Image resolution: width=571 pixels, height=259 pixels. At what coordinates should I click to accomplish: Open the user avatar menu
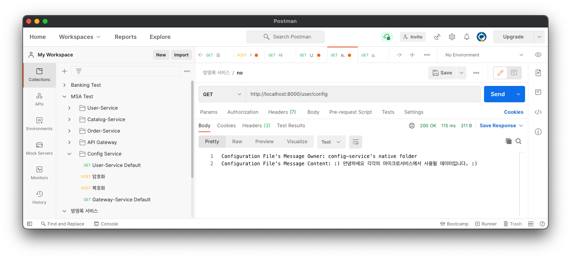coord(482,37)
